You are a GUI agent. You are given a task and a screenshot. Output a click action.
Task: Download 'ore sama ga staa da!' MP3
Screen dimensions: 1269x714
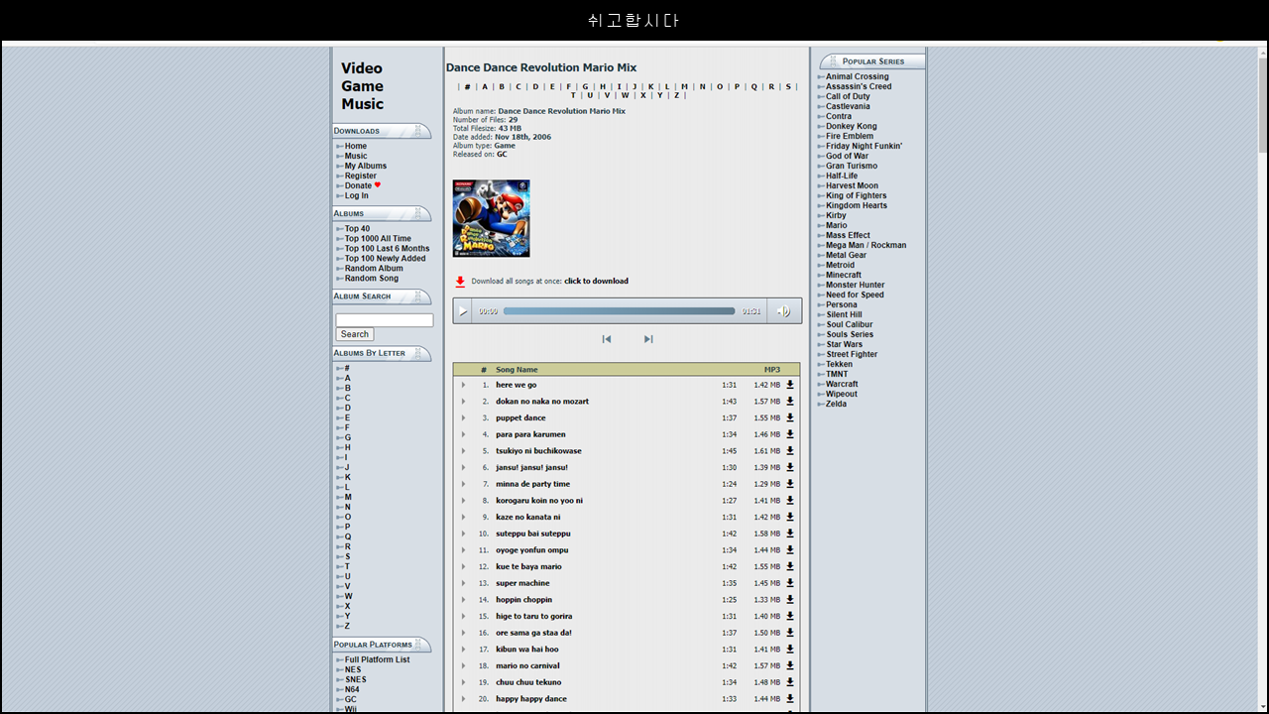(790, 633)
